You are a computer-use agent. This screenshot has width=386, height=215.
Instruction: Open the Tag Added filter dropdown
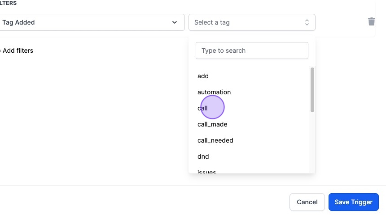click(90, 22)
